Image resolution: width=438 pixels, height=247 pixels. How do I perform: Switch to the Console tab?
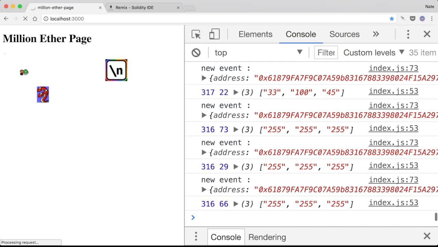[301, 34]
